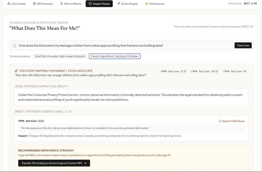Image resolution: width=262 pixels, height=172 pixels.
Task: Click the Bill Overview document icon
Action: click(x=34, y=4)
